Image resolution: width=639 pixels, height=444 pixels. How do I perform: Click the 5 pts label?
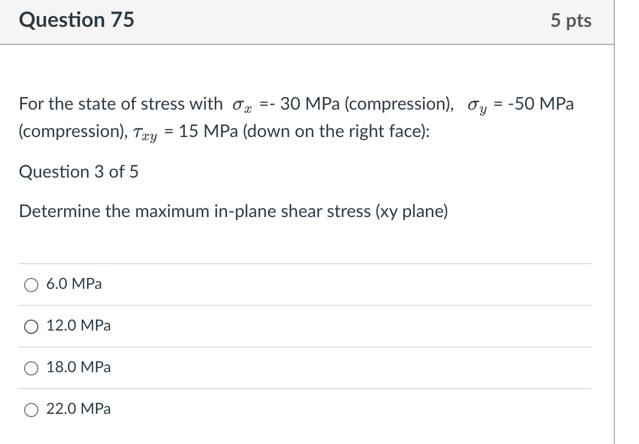pyautogui.click(x=572, y=20)
